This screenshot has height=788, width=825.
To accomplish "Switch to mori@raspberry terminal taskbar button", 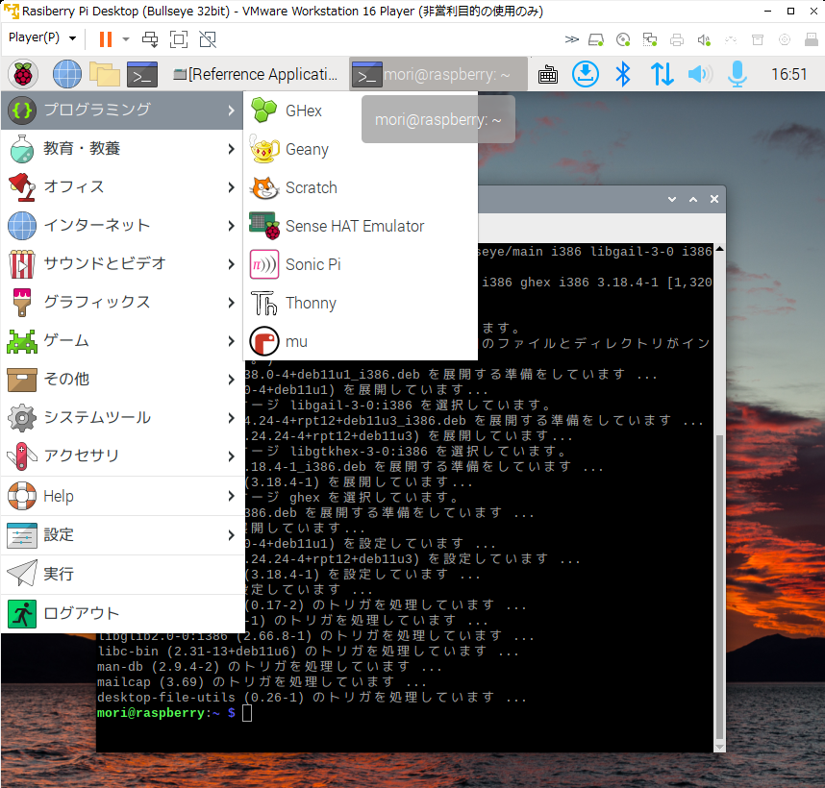I will 438,74.
